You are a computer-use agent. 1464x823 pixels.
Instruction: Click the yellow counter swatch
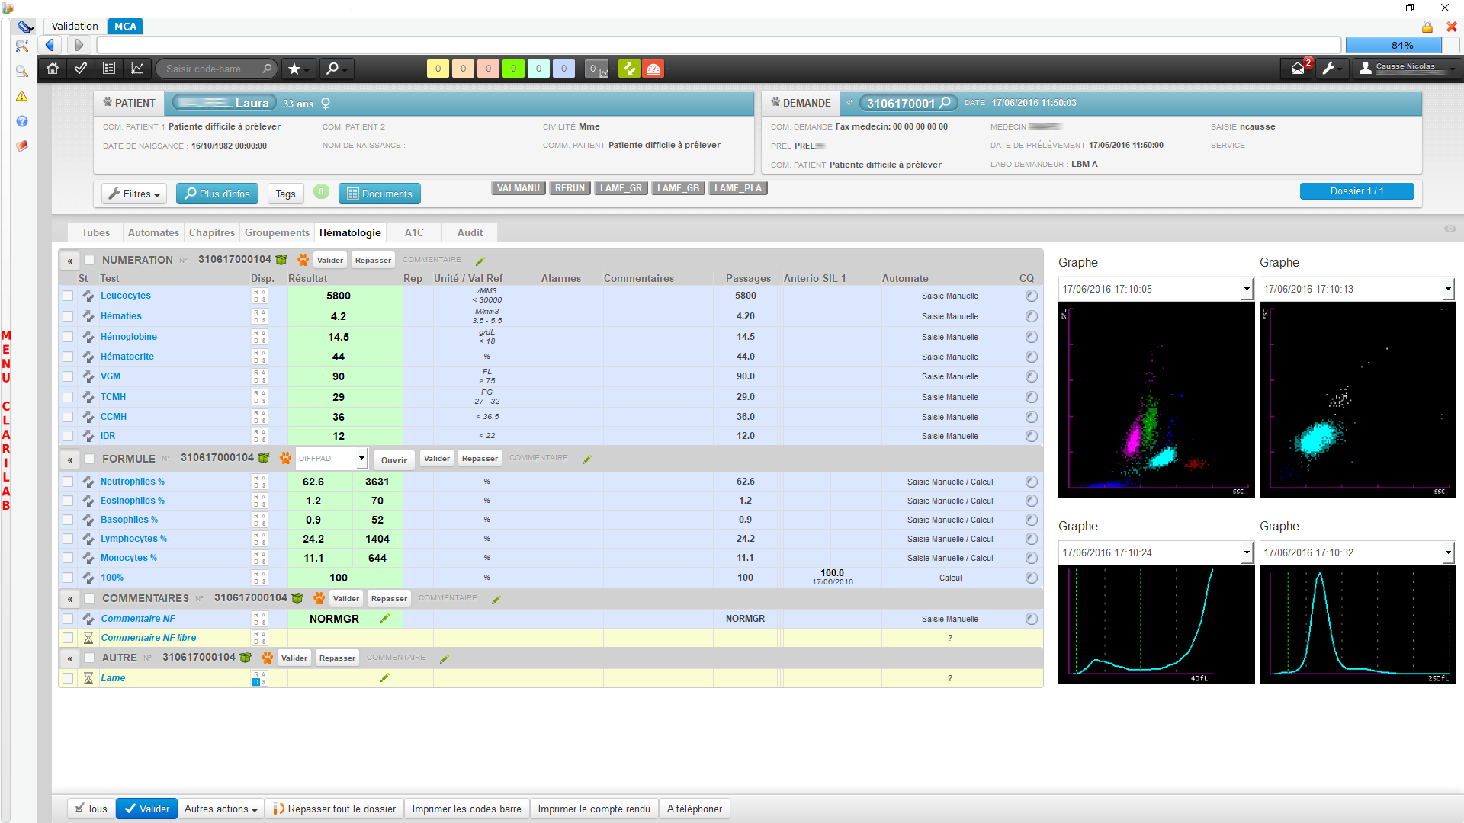click(x=438, y=69)
